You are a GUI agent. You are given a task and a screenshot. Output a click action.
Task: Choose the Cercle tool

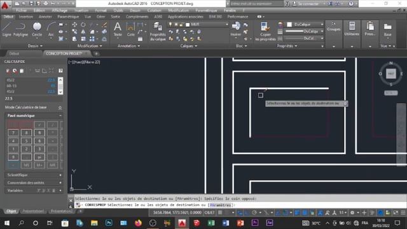(37, 29)
